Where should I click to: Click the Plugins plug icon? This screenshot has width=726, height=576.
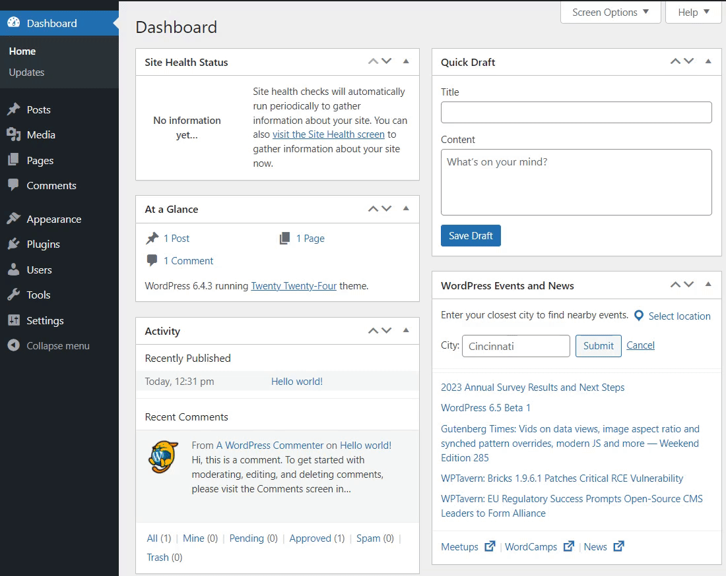point(14,244)
